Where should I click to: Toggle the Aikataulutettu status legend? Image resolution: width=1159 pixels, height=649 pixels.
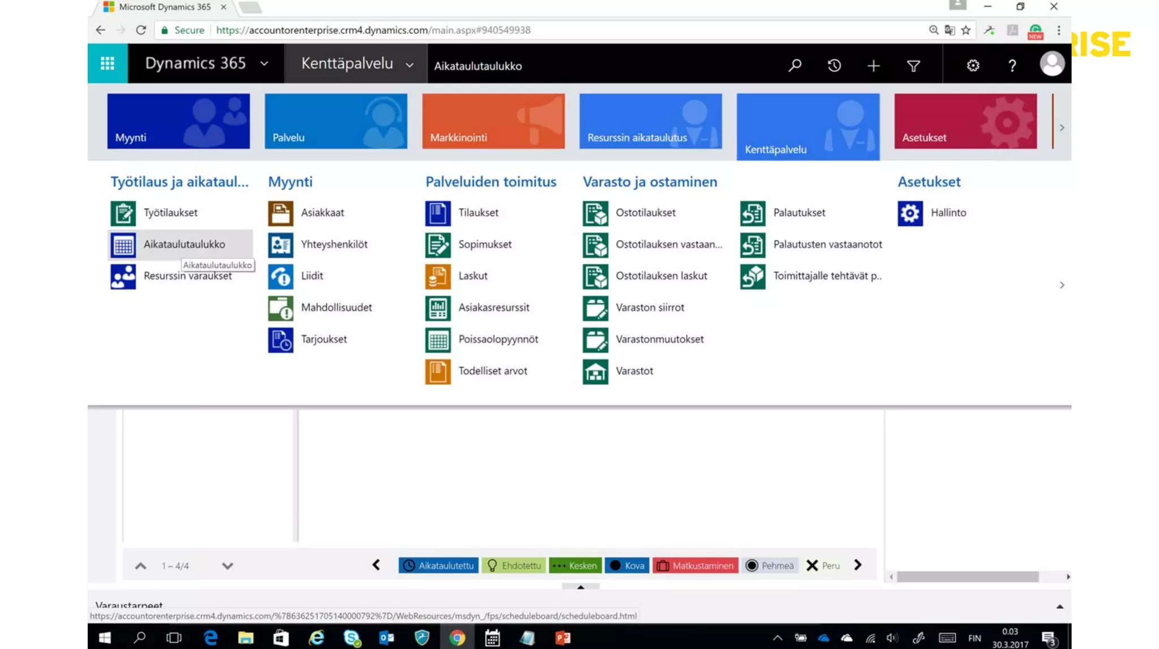[439, 565]
